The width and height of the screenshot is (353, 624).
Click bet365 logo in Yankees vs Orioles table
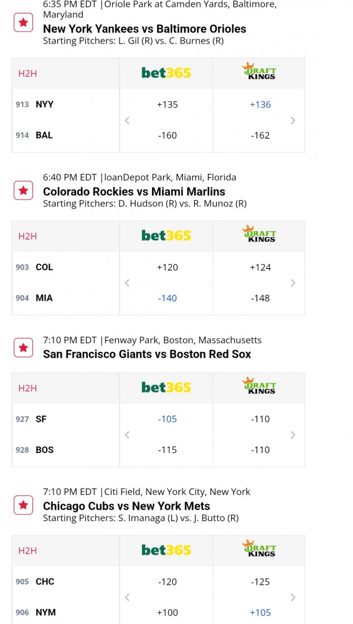pyautogui.click(x=166, y=73)
